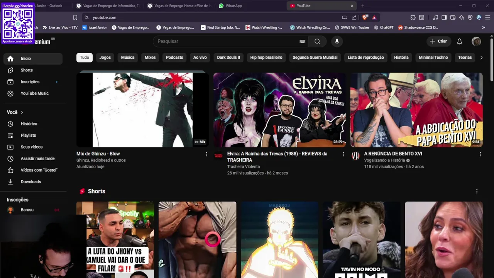Click the install/cast screen icon in address bar

pos(344,17)
